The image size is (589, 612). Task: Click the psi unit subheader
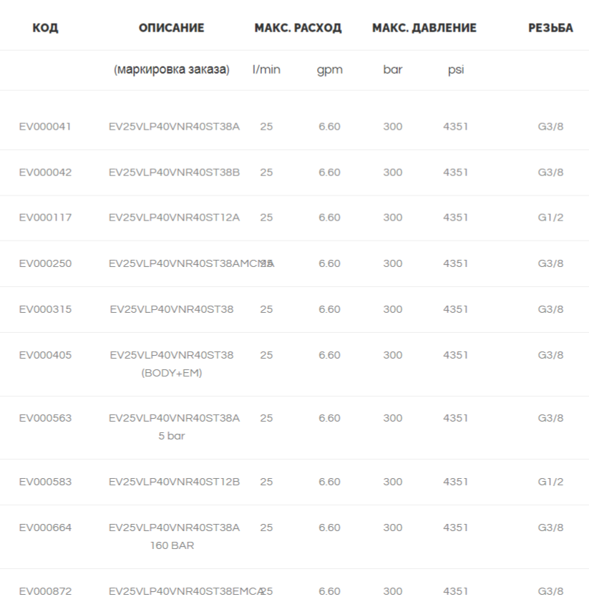click(x=456, y=70)
